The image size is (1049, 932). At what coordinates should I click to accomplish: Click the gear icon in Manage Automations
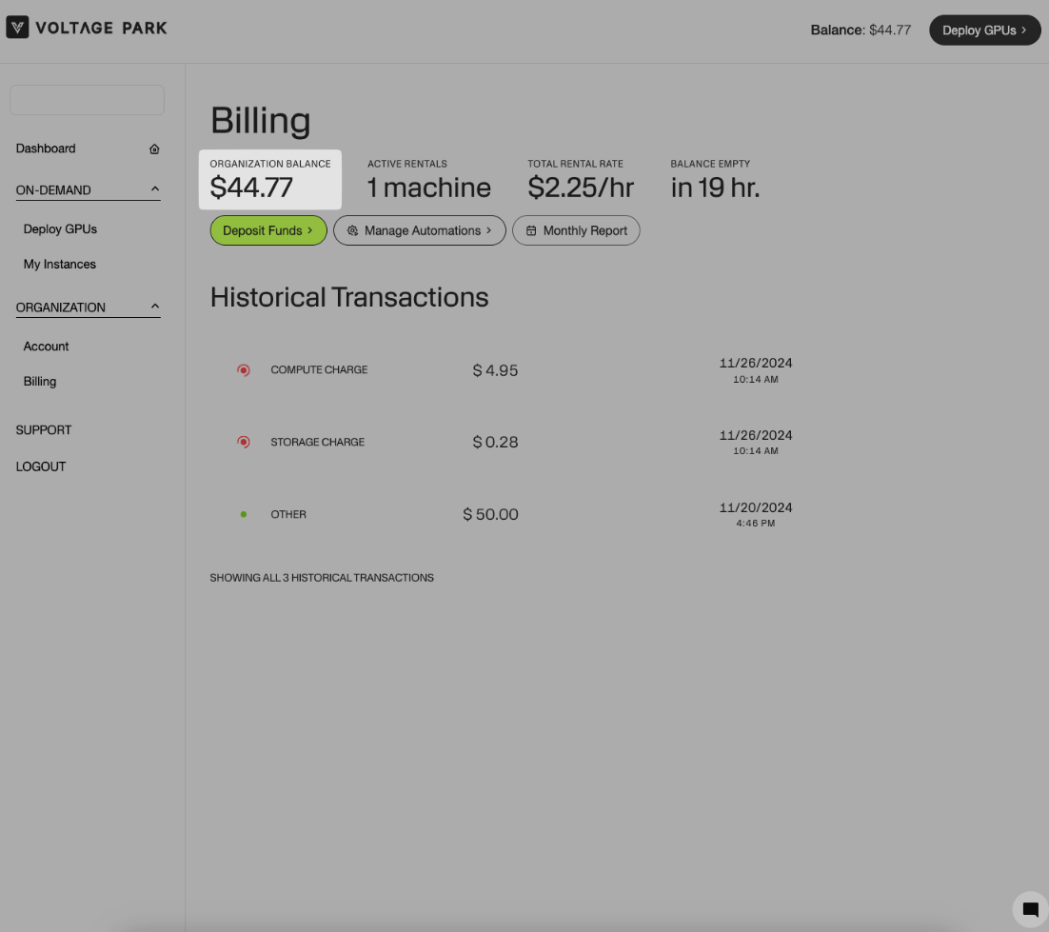(x=352, y=231)
